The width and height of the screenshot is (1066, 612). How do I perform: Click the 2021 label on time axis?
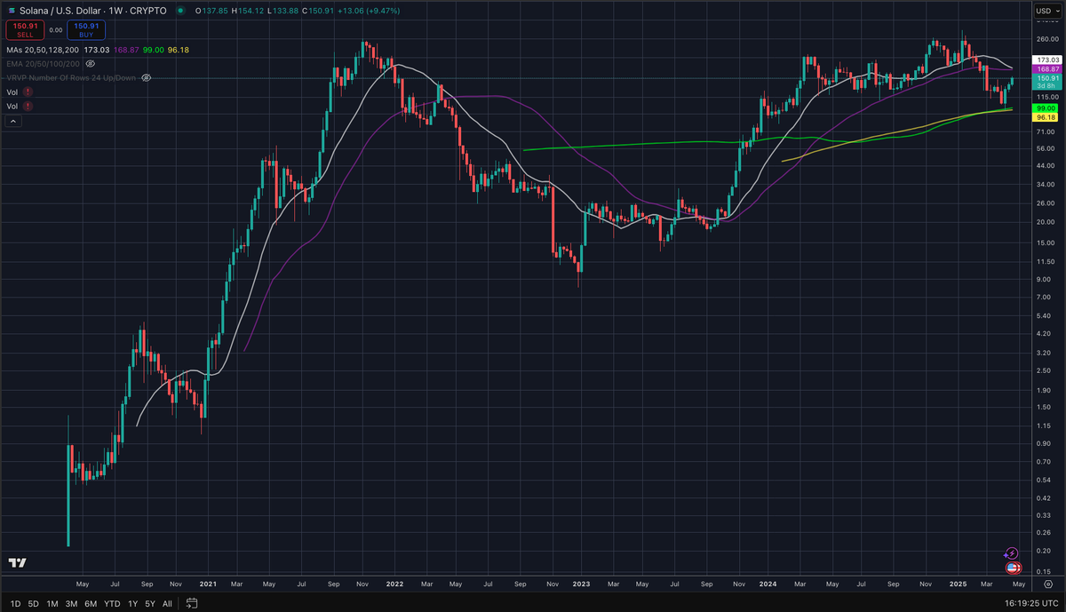tap(208, 584)
